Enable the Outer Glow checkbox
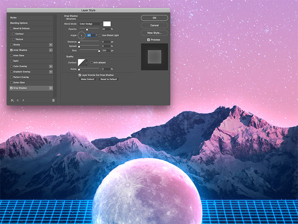The image size is (298, 224). [11, 83]
